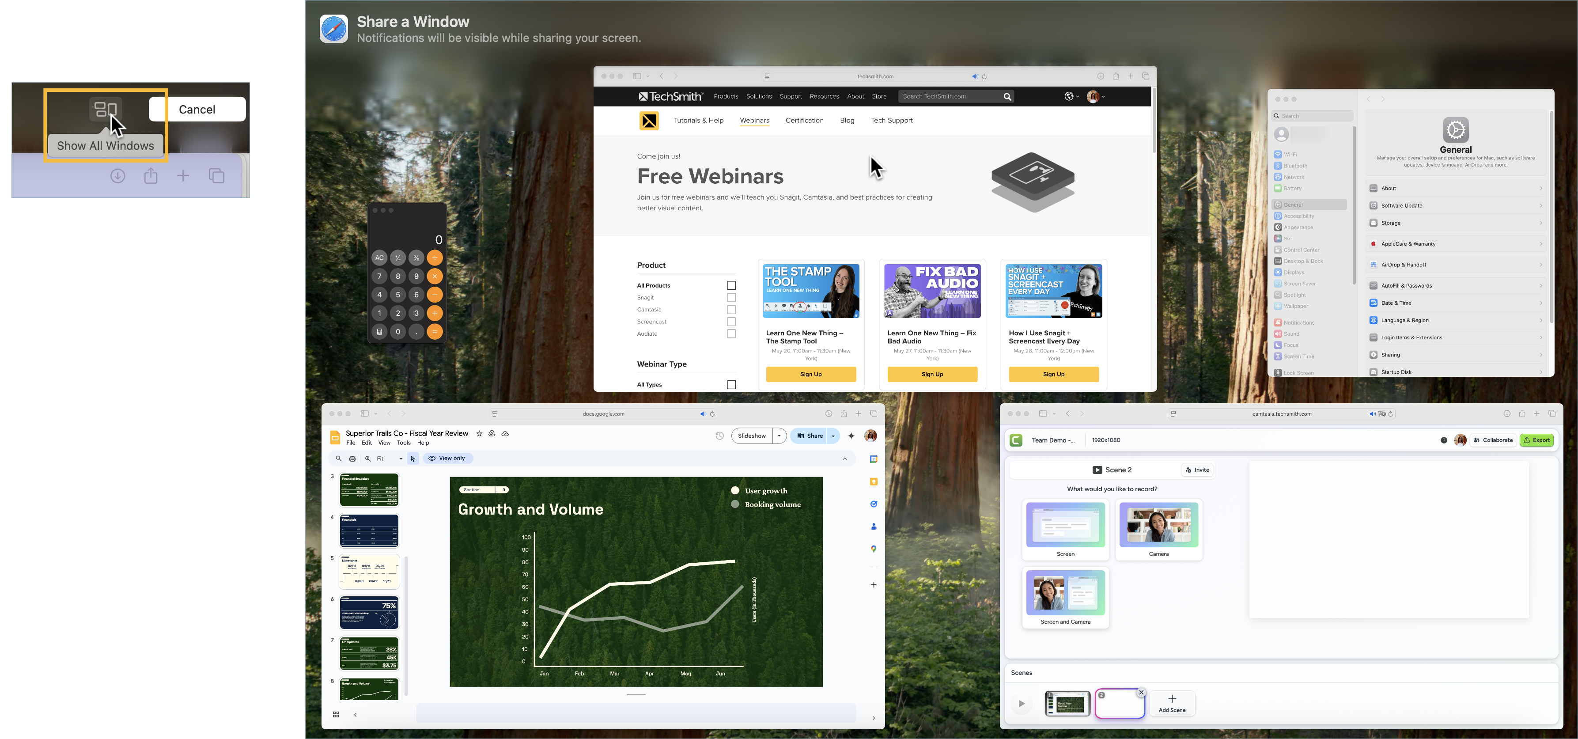Click the multiply key on Calculator
This screenshot has width=1578, height=739.
click(x=435, y=277)
